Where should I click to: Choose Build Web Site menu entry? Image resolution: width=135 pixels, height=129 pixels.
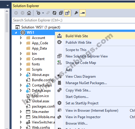point(95,36)
